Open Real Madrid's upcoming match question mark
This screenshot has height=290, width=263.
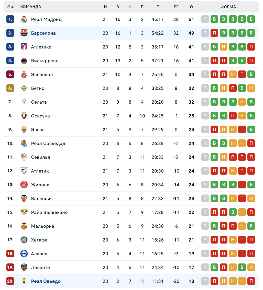(x=205, y=19)
